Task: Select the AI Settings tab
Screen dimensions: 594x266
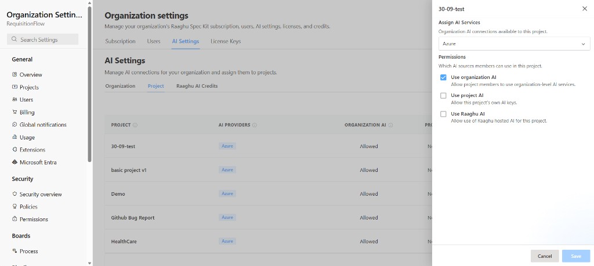Action: [x=185, y=41]
